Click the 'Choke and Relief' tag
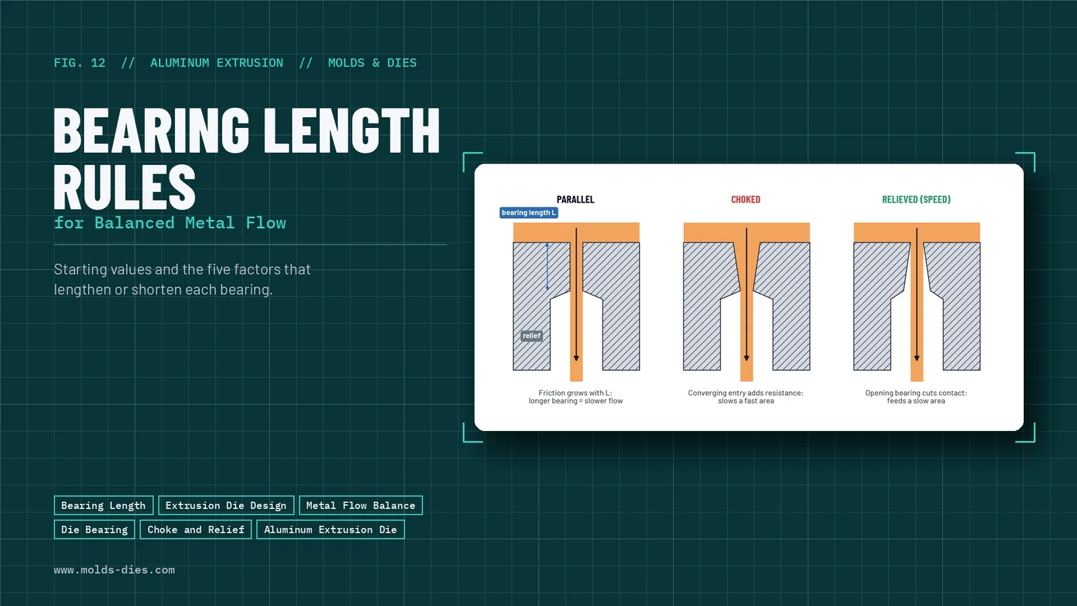This screenshot has width=1077, height=606. pyautogui.click(x=196, y=529)
